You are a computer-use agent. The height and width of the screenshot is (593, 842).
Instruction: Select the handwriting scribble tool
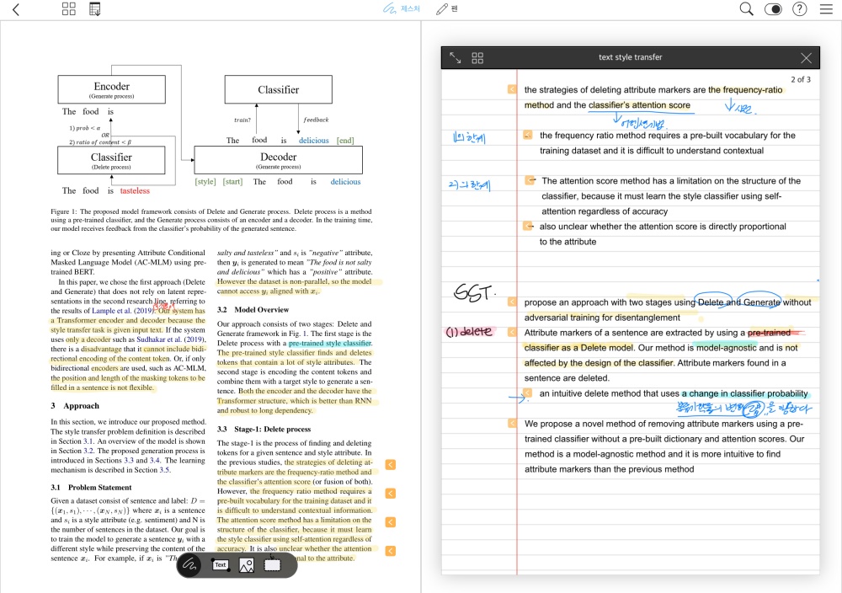coord(191,564)
